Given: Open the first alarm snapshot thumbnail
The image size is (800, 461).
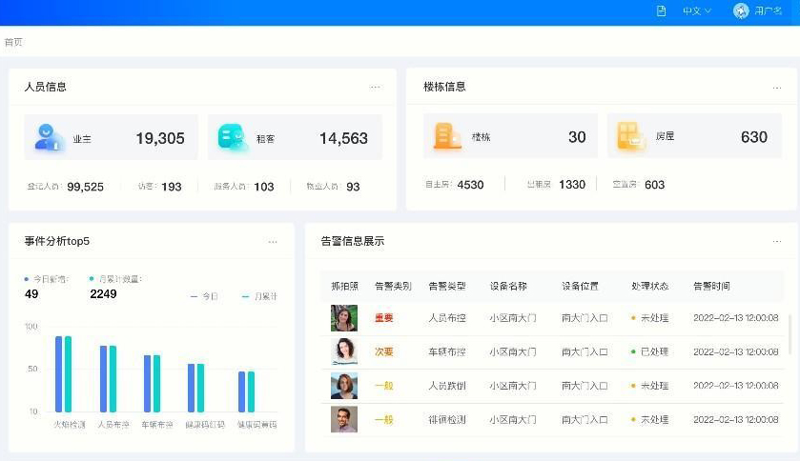Looking at the screenshot, I should coord(344,318).
